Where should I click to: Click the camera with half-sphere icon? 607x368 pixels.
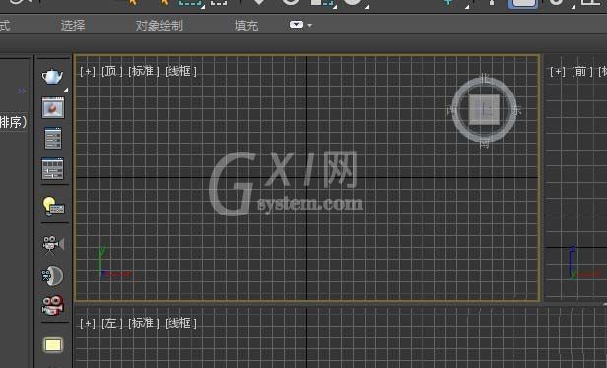[x=52, y=276]
